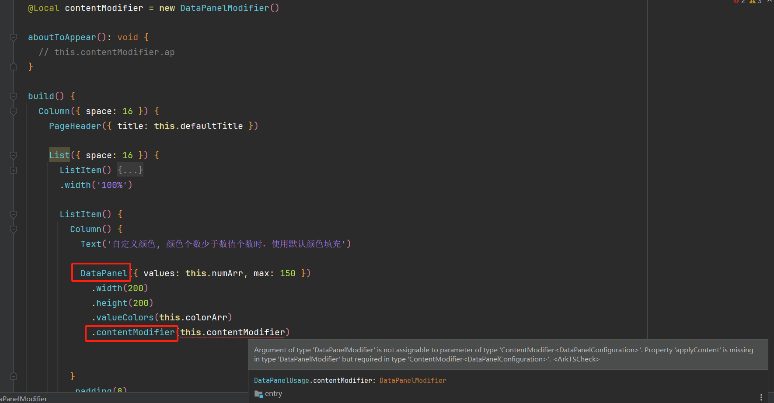Click the .height(200) call
Image resolution: width=774 pixels, height=403 pixels.
tap(122, 303)
